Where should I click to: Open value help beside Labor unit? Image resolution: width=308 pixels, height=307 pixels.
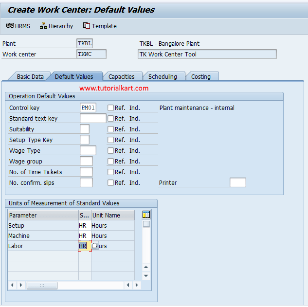tap(95, 246)
